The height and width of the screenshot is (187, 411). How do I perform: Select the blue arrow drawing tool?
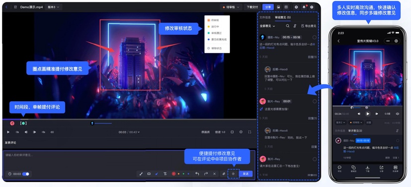point(157,174)
